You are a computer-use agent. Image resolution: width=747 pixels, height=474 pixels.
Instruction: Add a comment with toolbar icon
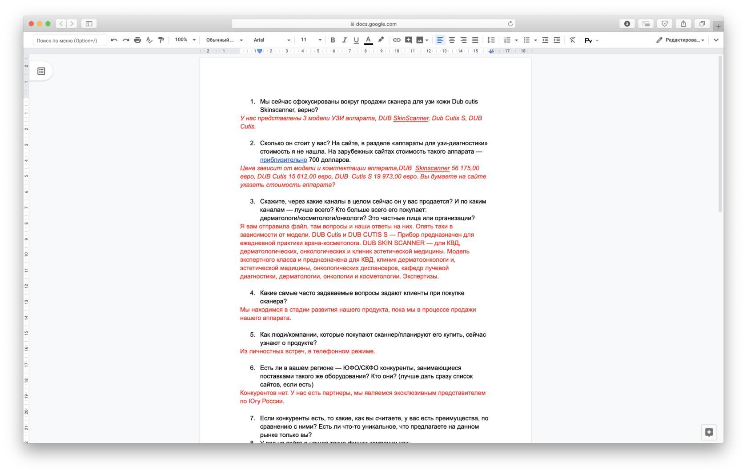pos(408,40)
